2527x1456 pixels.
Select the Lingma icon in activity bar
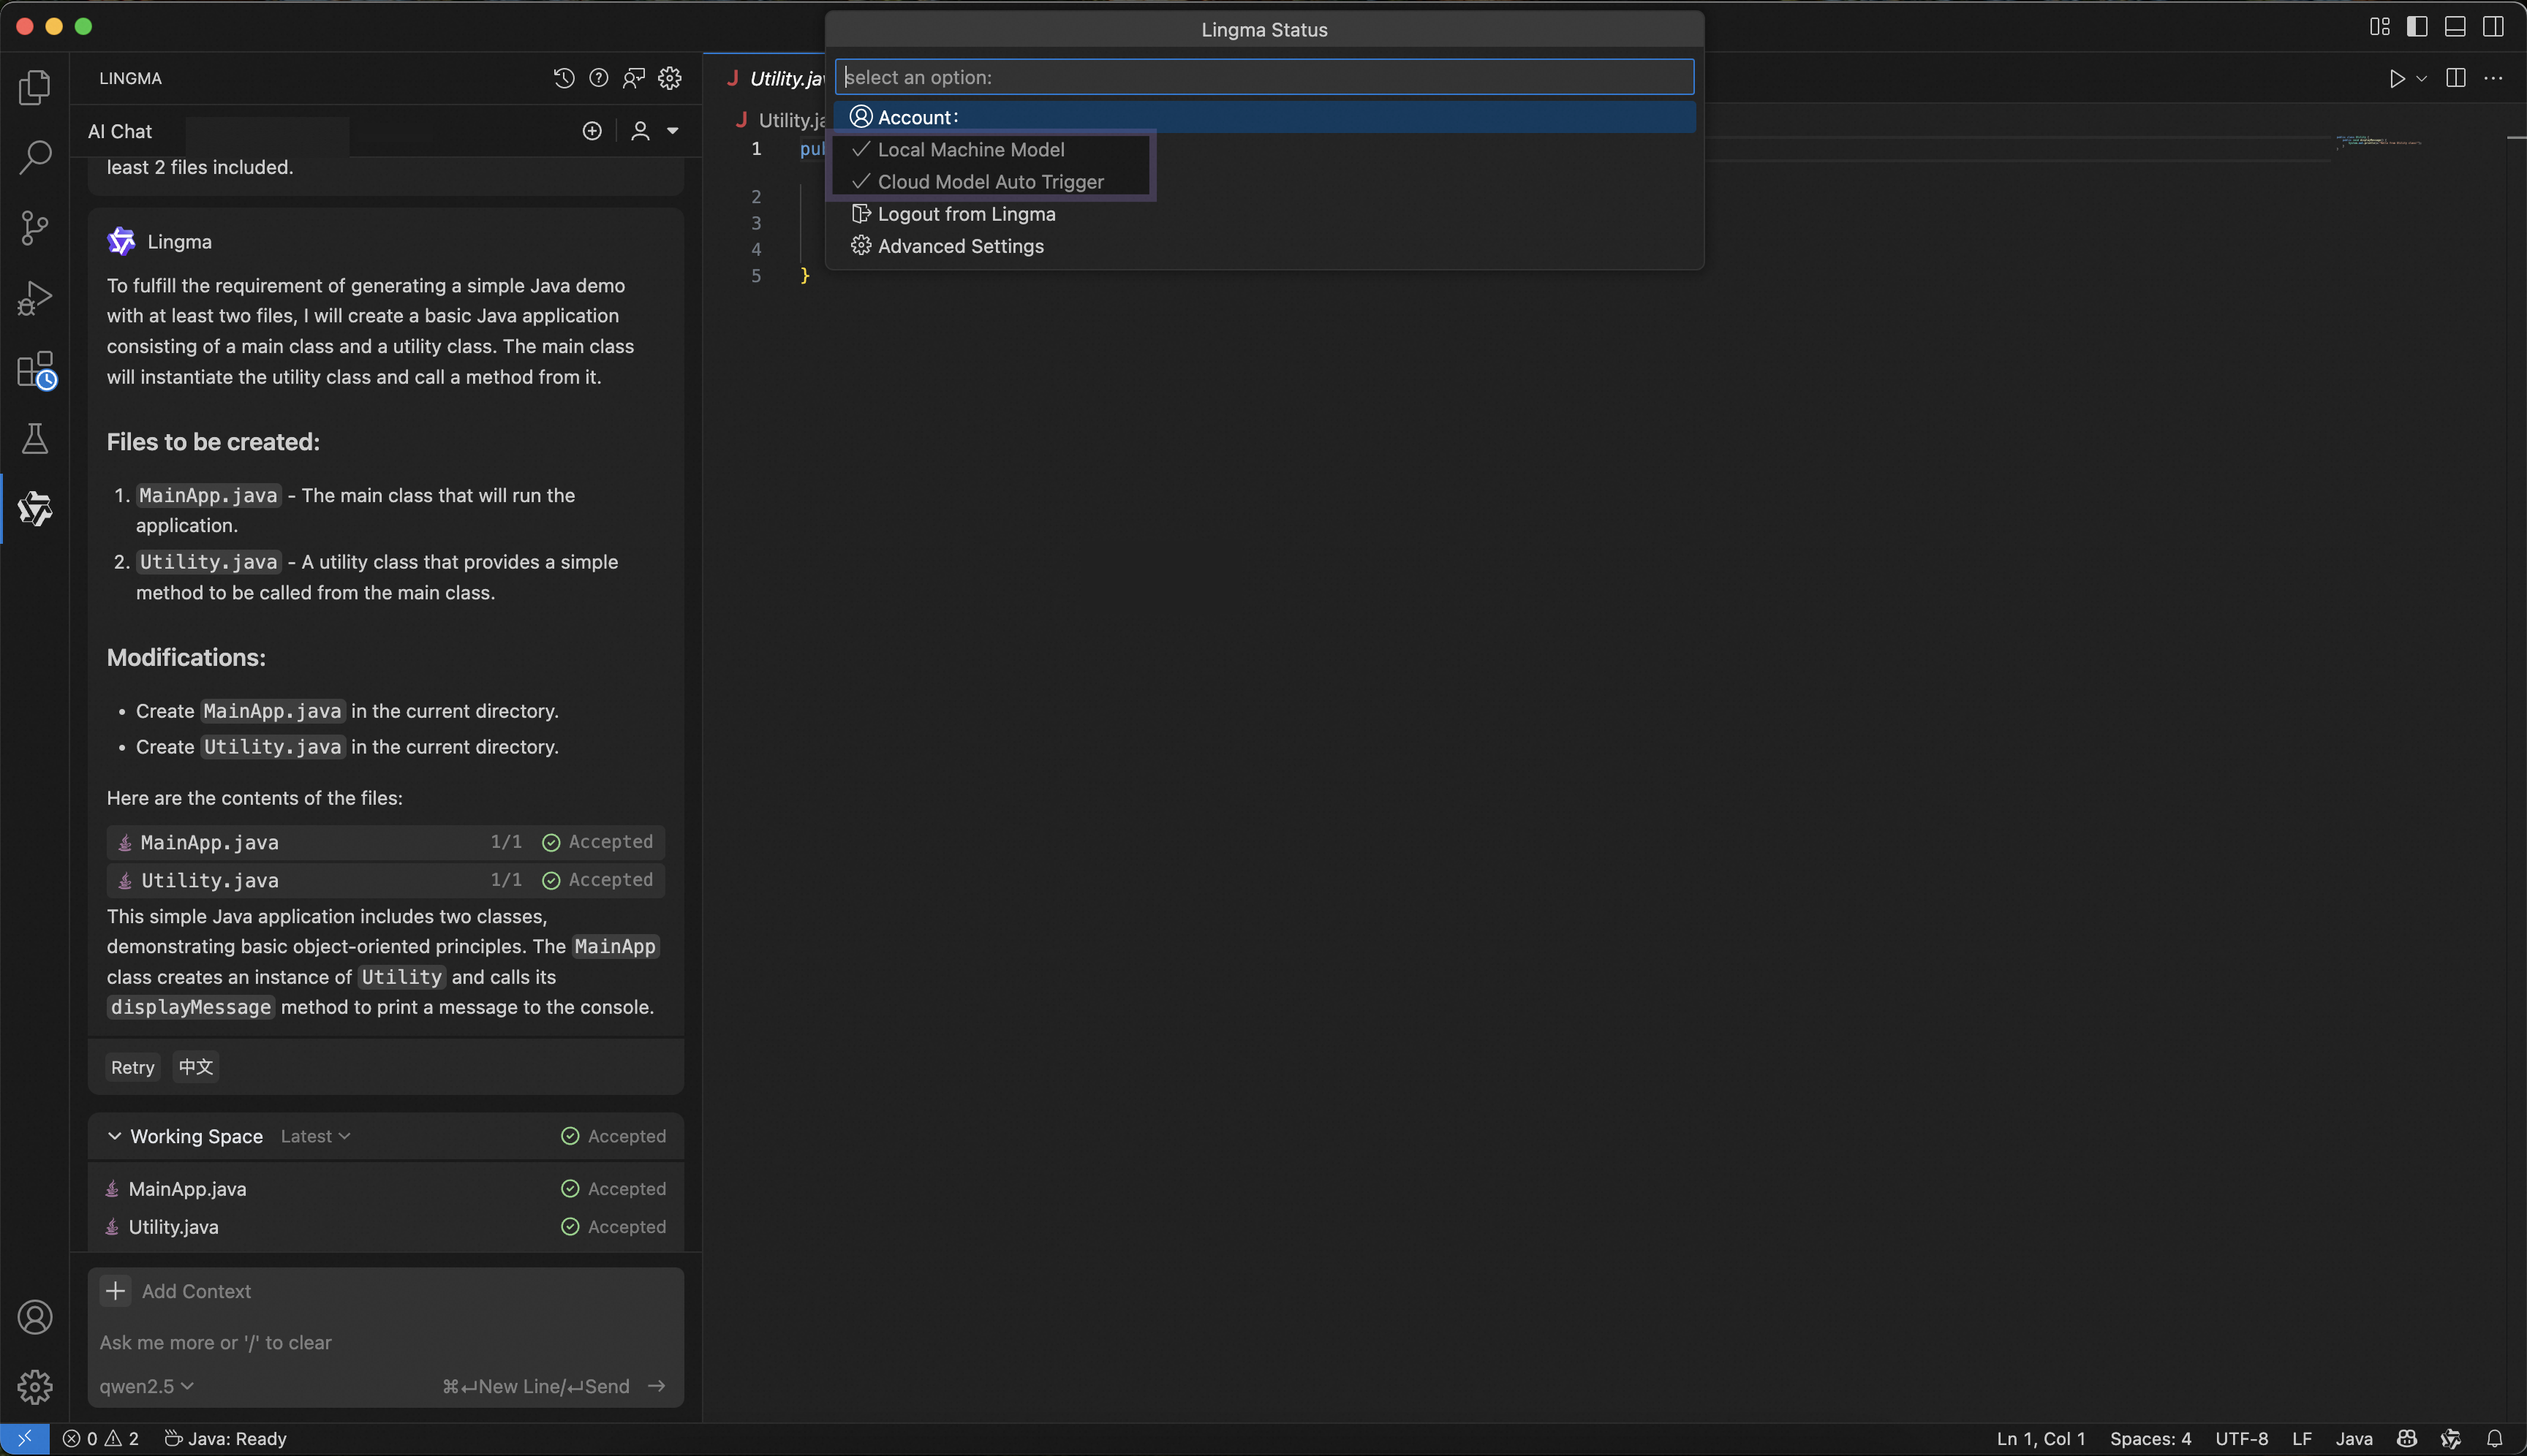35,509
